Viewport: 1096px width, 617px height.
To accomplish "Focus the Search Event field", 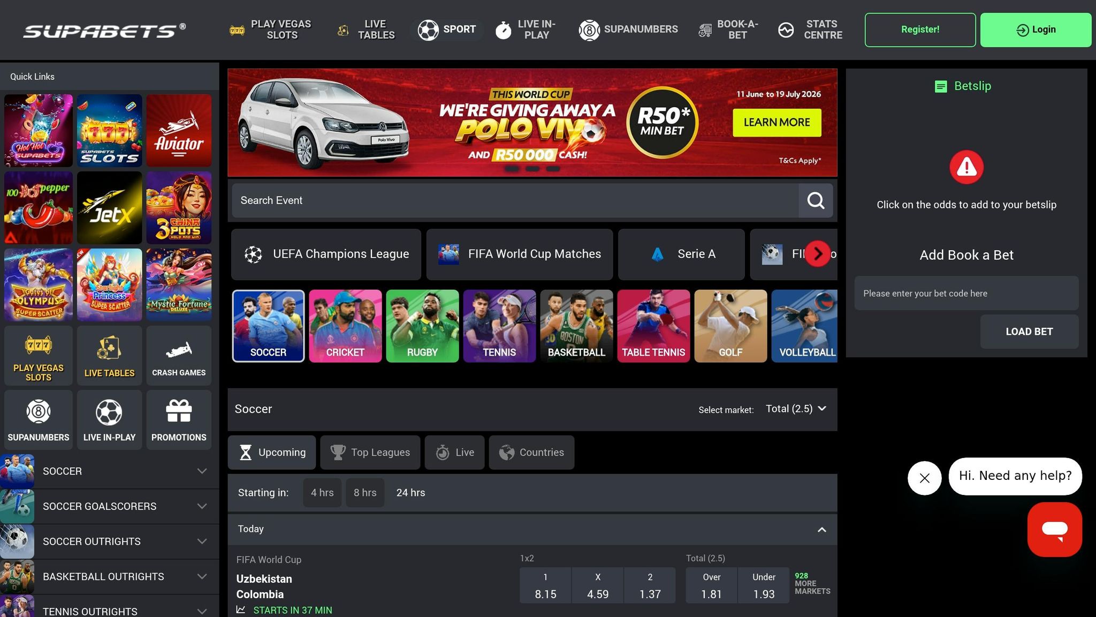I will pyautogui.click(x=515, y=200).
